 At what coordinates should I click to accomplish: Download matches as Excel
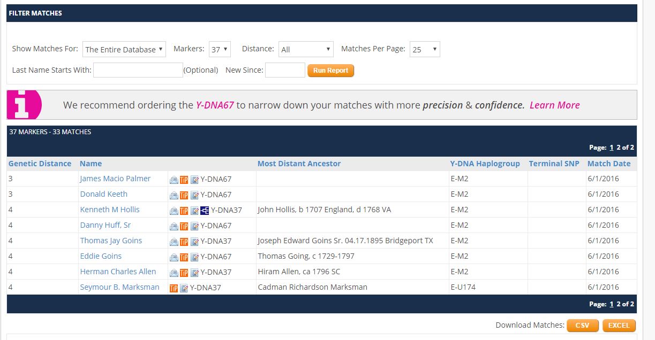point(619,326)
